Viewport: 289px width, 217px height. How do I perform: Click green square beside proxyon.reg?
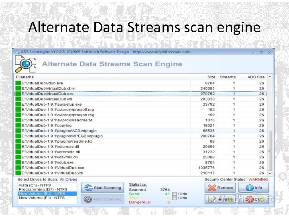coord(18,115)
